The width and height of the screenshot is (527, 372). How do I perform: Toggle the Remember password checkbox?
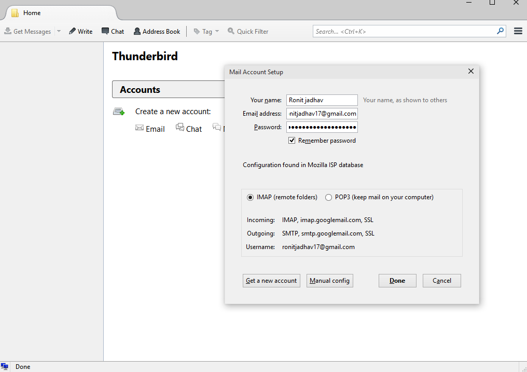tap(292, 141)
